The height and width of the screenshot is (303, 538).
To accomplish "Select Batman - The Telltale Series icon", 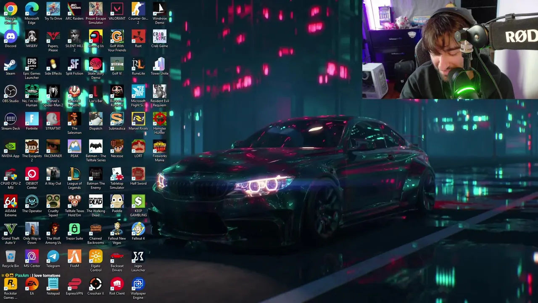I will pyautogui.click(x=96, y=146).
